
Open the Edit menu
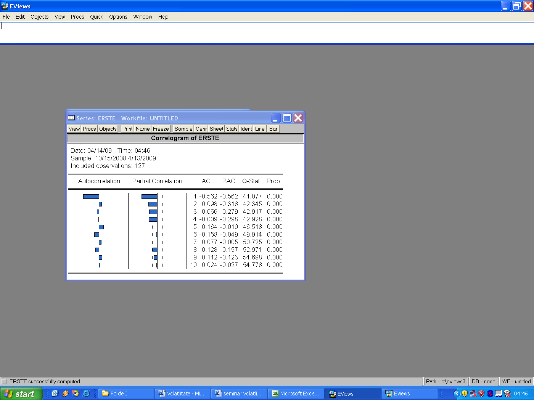(20, 17)
